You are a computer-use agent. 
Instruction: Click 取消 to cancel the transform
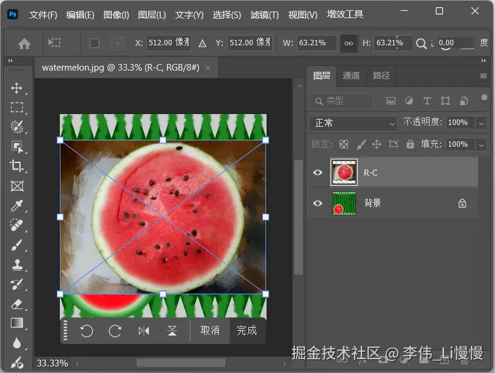pos(210,331)
